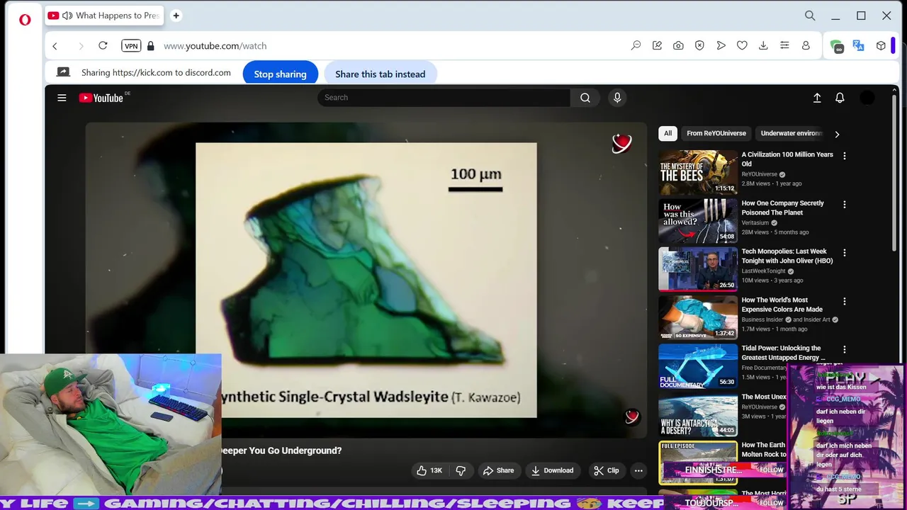Dislike the video
The width and height of the screenshot is (907, 510).
pyautogui.click(x=461, y=470)
